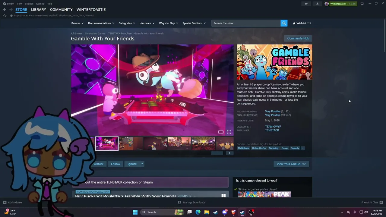Go forward using the Steam forward arrow
Image resolution: width=386 pixels, height=217 pixels.
pos(11,10)
